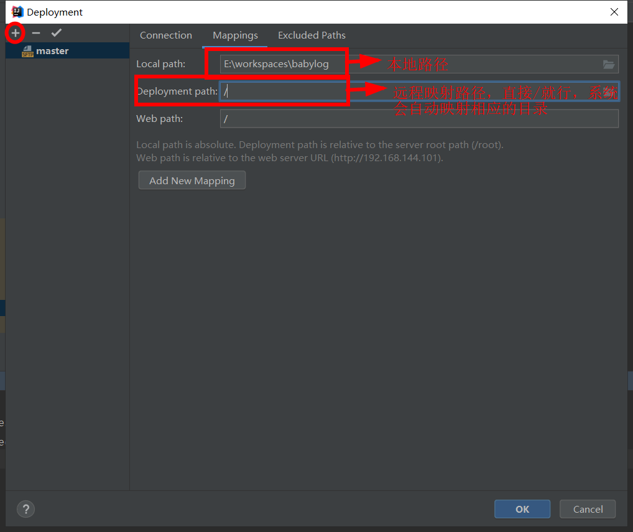Click the Add New Mapping button

[x=192, y=180]
